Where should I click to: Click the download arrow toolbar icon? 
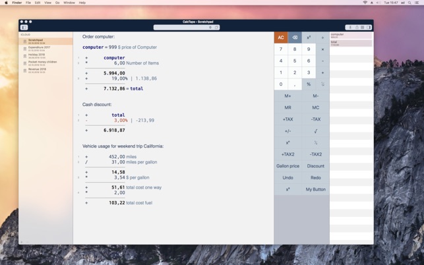[x=350, y=27]
